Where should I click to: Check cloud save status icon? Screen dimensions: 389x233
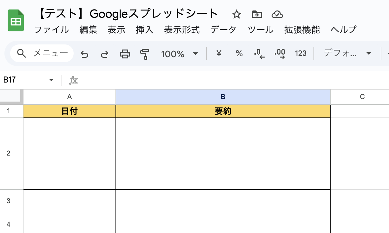click(277, 14)
